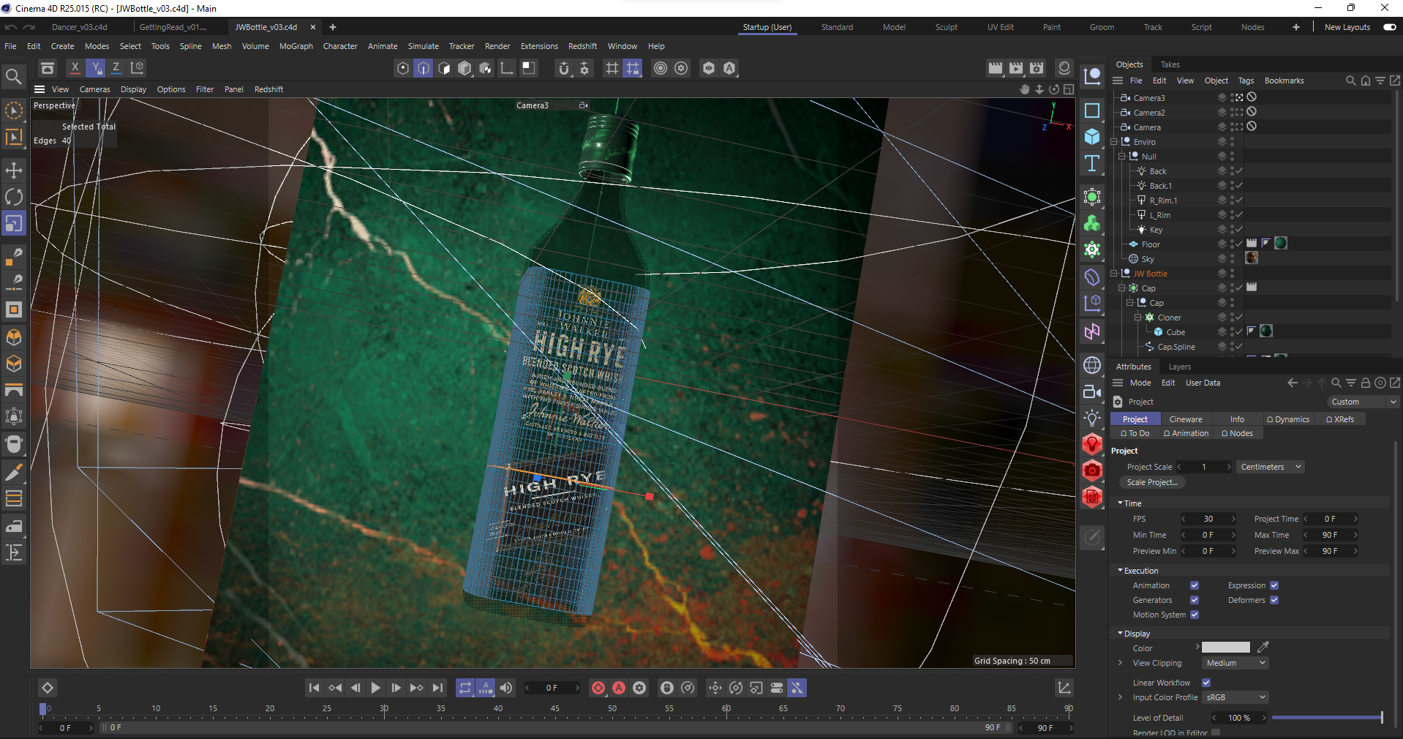
Task: Select the Cap.Spline object in tree
Action: [x=1176, y=347]
